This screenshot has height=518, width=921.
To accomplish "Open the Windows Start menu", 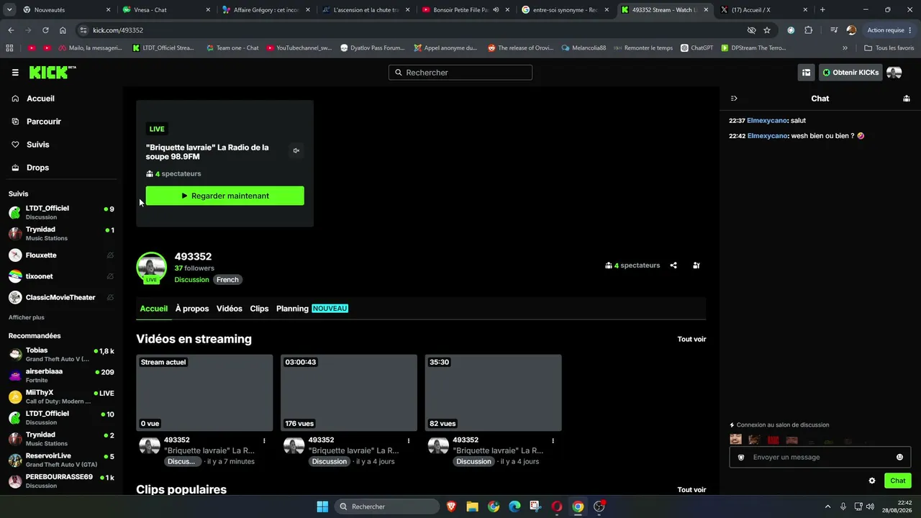I will click(322, 506).
